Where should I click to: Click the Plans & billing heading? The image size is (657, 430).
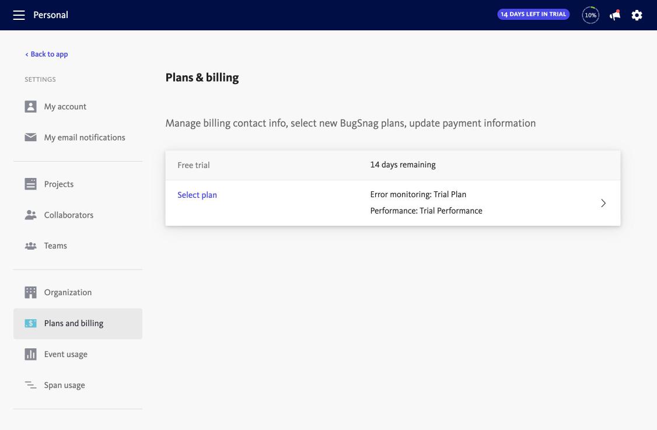point(202,78)
